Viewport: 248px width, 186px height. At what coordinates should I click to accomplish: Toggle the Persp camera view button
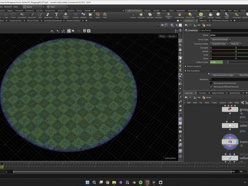[162, 36]
